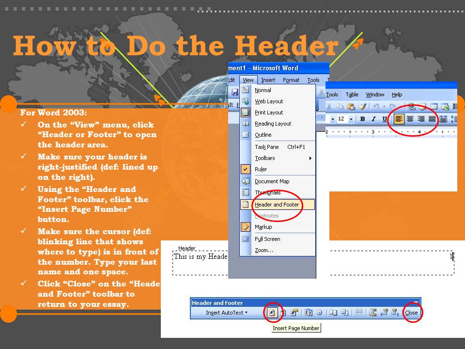The width and height of the screenshot is (465, 349).
Task: Click the Link to Previous icon
Action: pyautogui.click(x=359, y=313)
